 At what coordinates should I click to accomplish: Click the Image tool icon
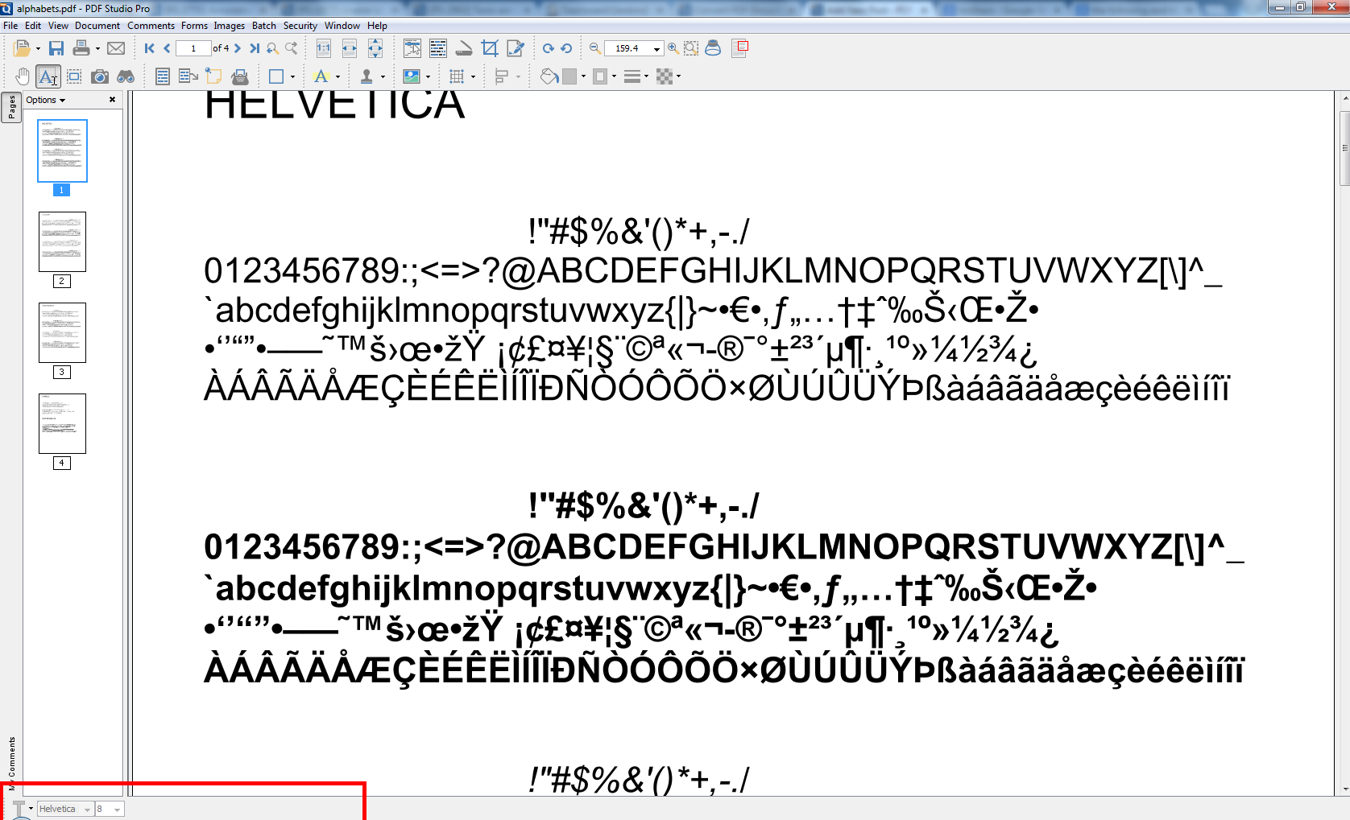pos(412,76)
